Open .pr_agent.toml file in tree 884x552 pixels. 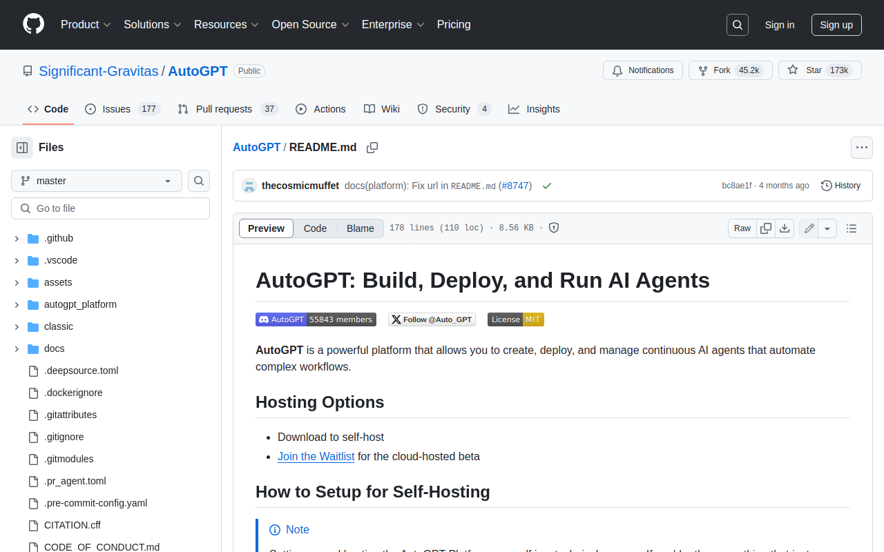[75, 481]
